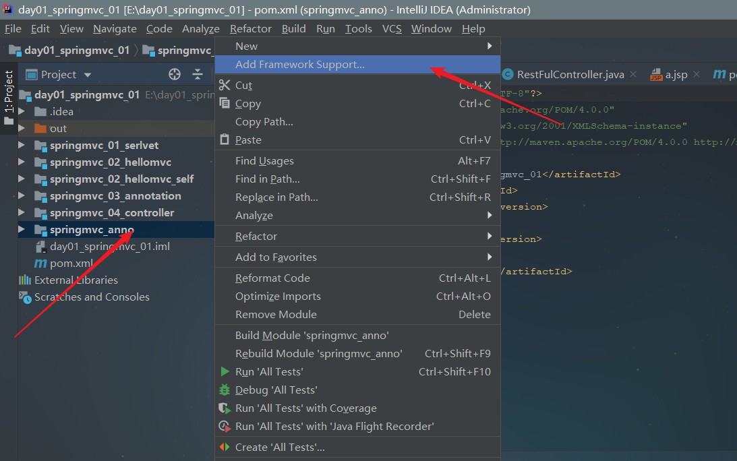737x461 pixels.
Task: Click the a.jsp file icon in tab
Action: [656, 75]
